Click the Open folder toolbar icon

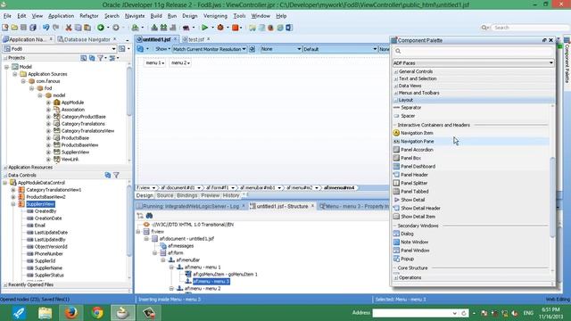(x=14, y=28)
